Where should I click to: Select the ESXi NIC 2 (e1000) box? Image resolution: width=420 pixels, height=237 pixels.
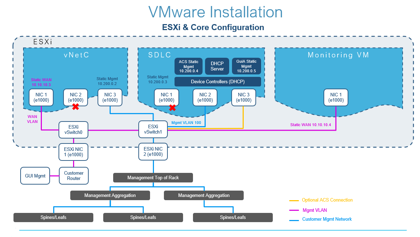click(153, 152)
